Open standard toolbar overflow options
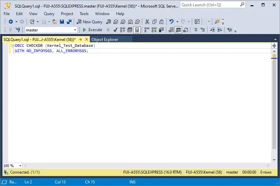The width and height of the screenshot is (280, 186). [223, 22]
